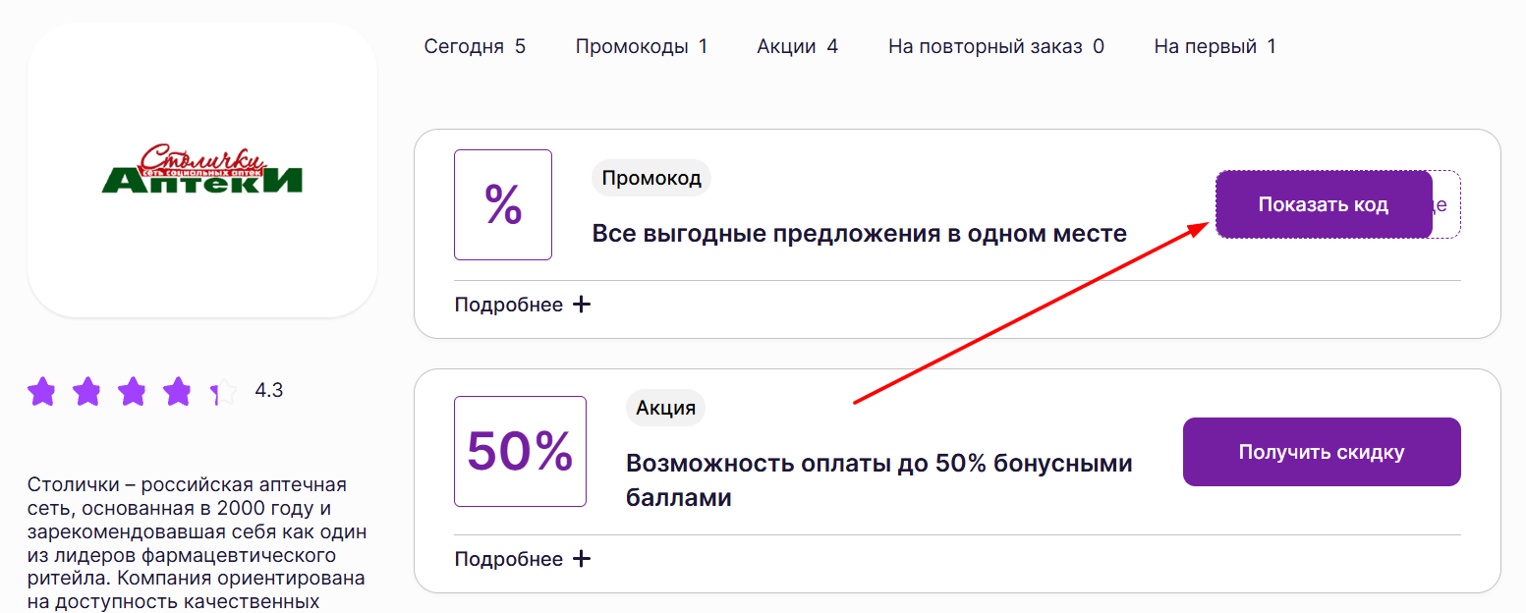Open the Промокод badge on the first offer
The image size is (1526, 613).
pyautogui.click(x=650, y=178)
